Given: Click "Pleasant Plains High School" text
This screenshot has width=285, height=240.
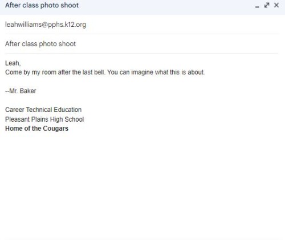Looking at the screenshot, I should pyautogui.click(x=44, y=119).
